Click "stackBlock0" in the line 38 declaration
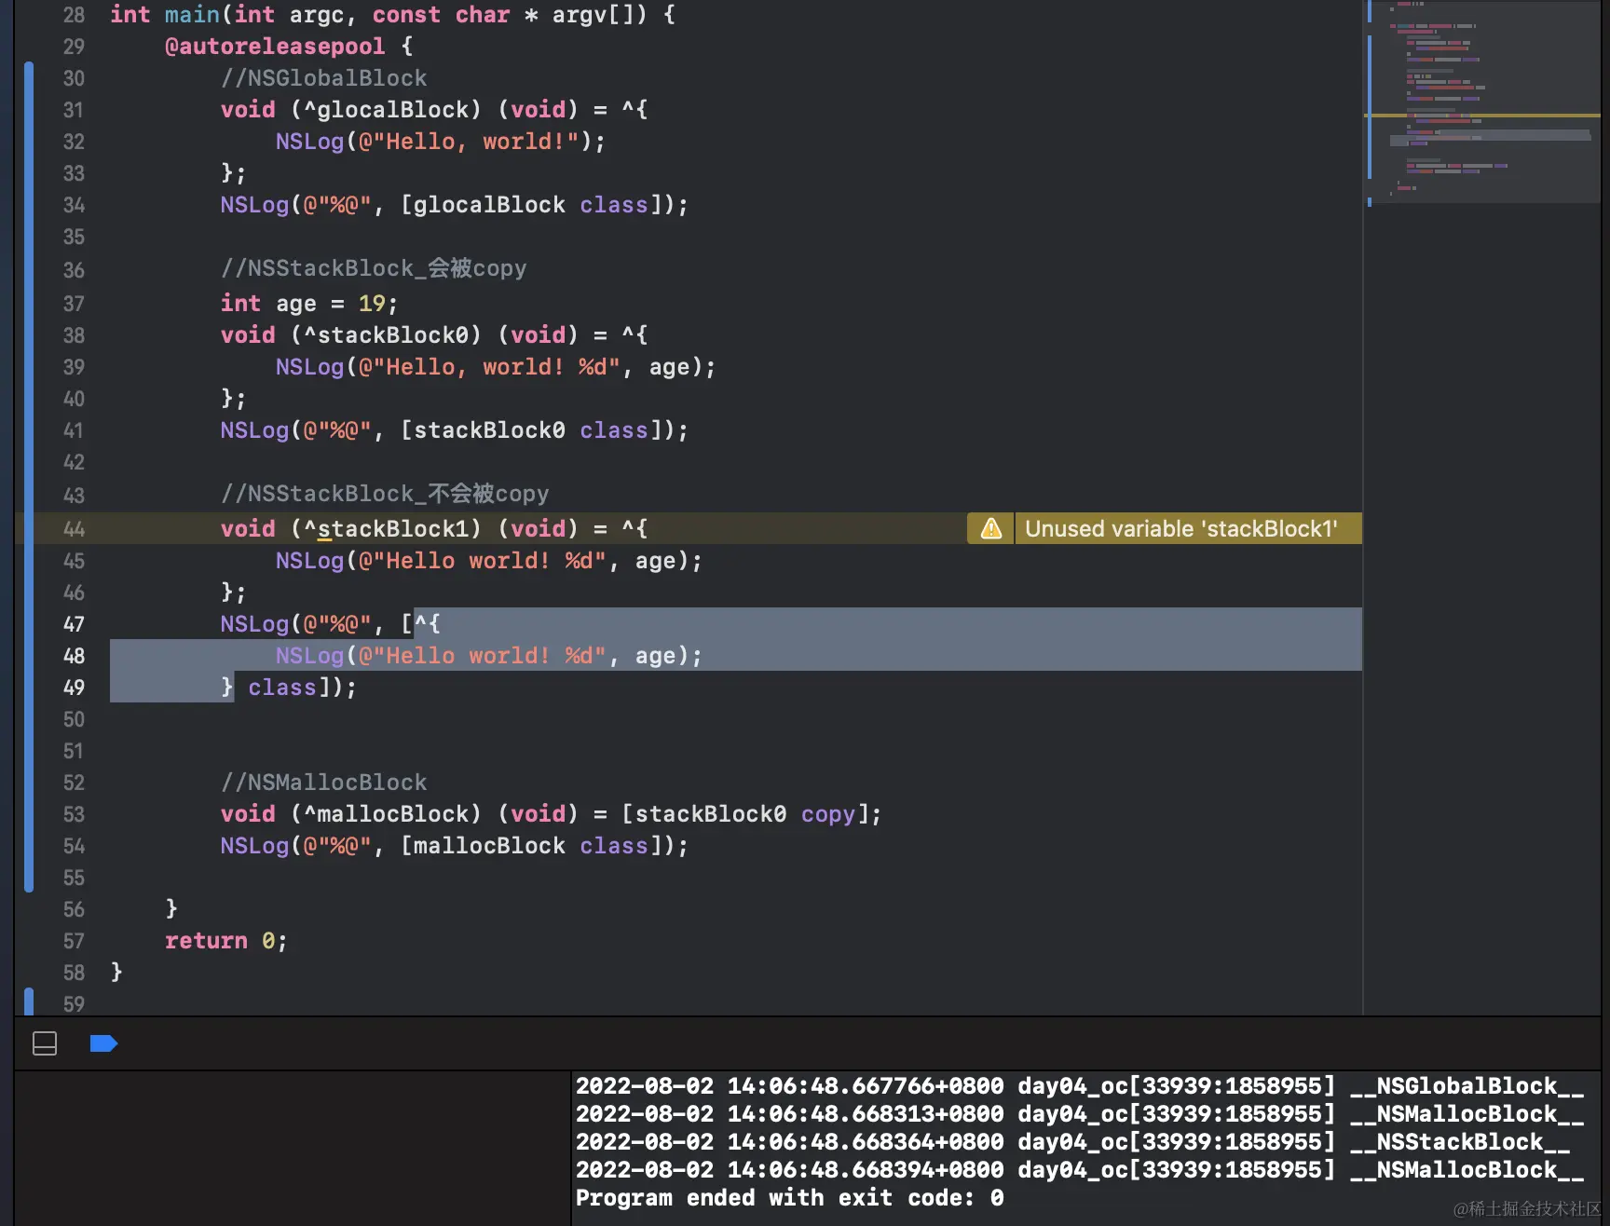The image size is (1610, 1226). [x=393, y=335]
